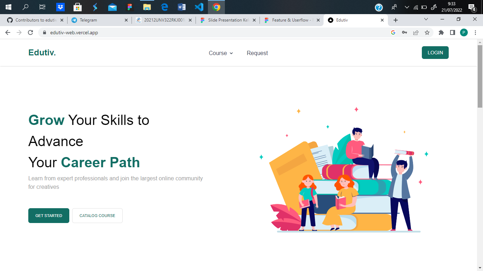Click the taskbar clock 9:33
Image resolution: width=483 pixels, height=271 pixels.
[x=452, y=7]
